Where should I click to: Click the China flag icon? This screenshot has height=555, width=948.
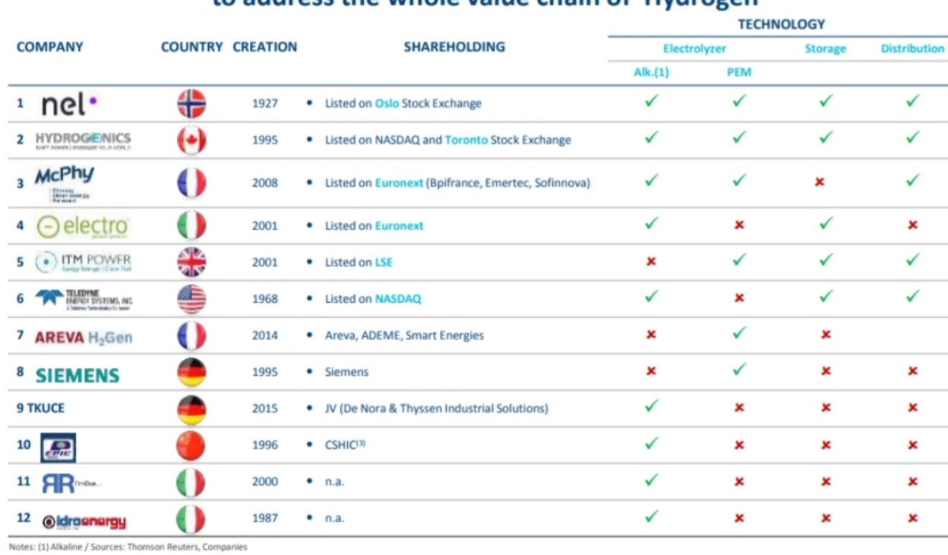tap(191, 446)
